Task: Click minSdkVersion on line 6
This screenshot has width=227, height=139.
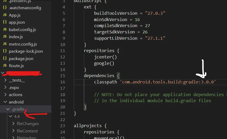Action: tap(111, 19)
